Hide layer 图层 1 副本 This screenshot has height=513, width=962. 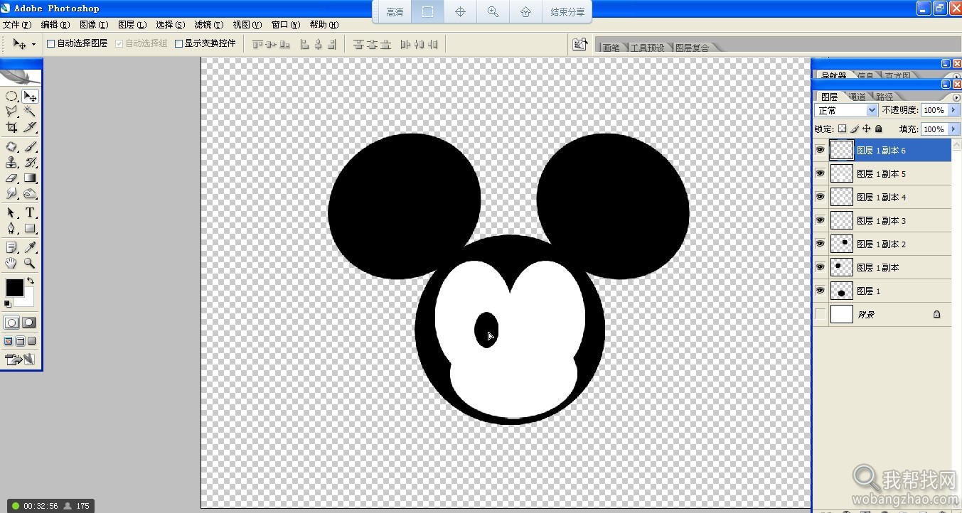coord(821,267)
